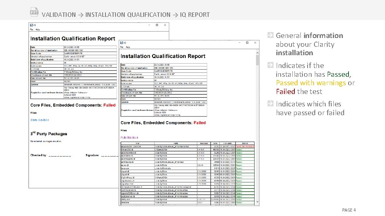The image size is (385, 216).
Task: Click the green 'Passed,' text on the slide
Action: [x=339, y=74]
